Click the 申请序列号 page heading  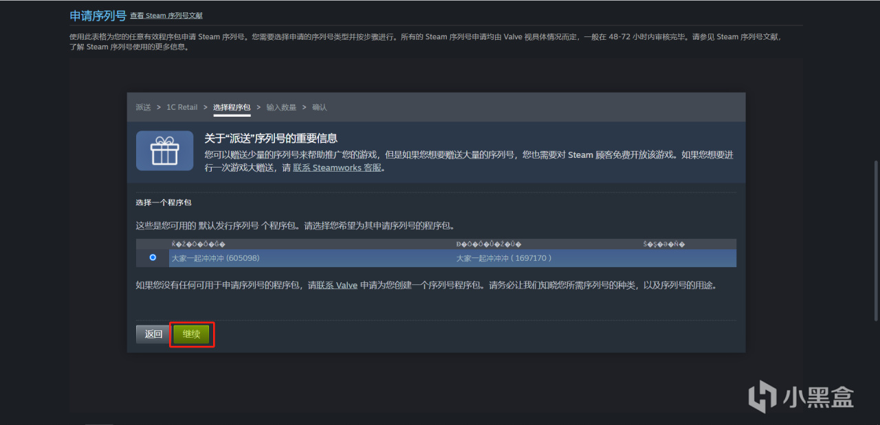point(98,15)
